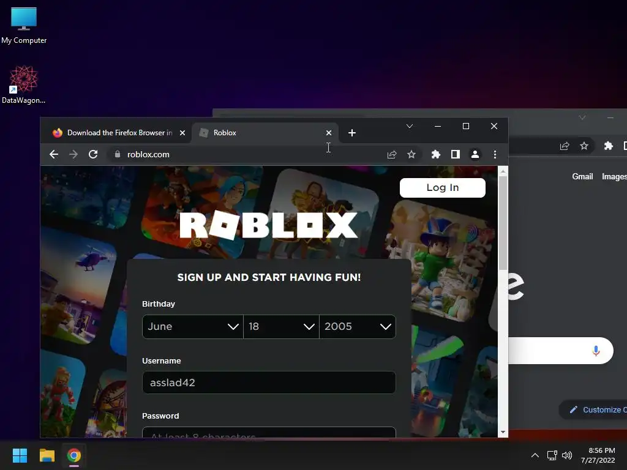Expand the birthday day dropdown showing 18
The height and width of the screenshot is (470, 627).
(281, 327)
